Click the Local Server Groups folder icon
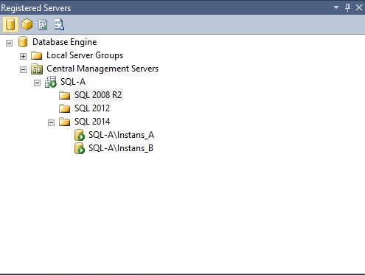Viewport: 365px width, 275px height. click(37, 55)
